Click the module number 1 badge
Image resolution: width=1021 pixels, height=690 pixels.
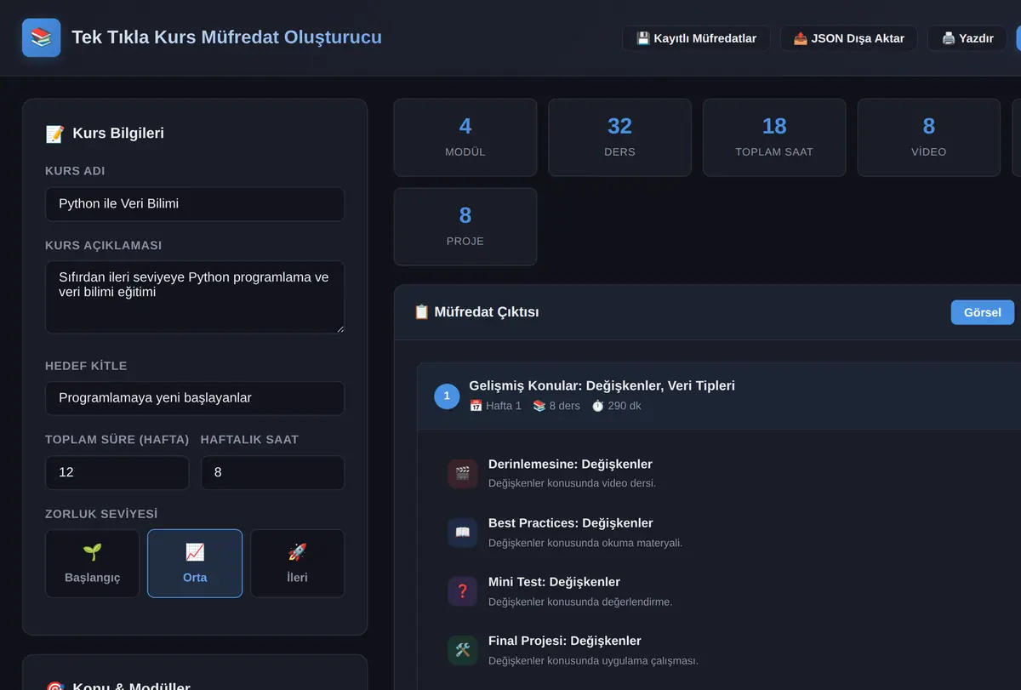coord(447,396)
